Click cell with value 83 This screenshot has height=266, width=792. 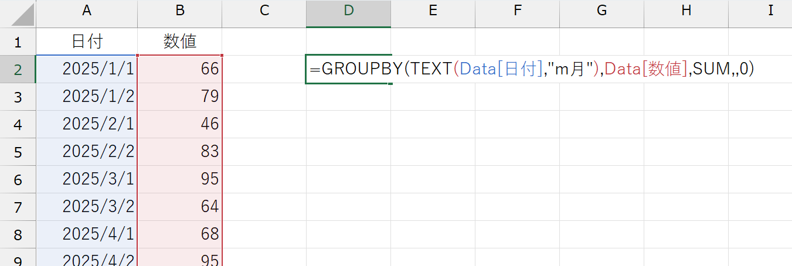click(179, 152)
